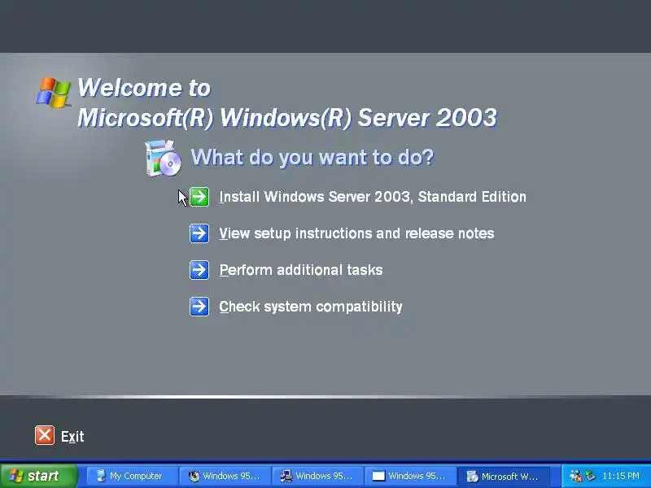651x488 pixels.
Task: Open the Windows Start menu
Action: point(38,476)
